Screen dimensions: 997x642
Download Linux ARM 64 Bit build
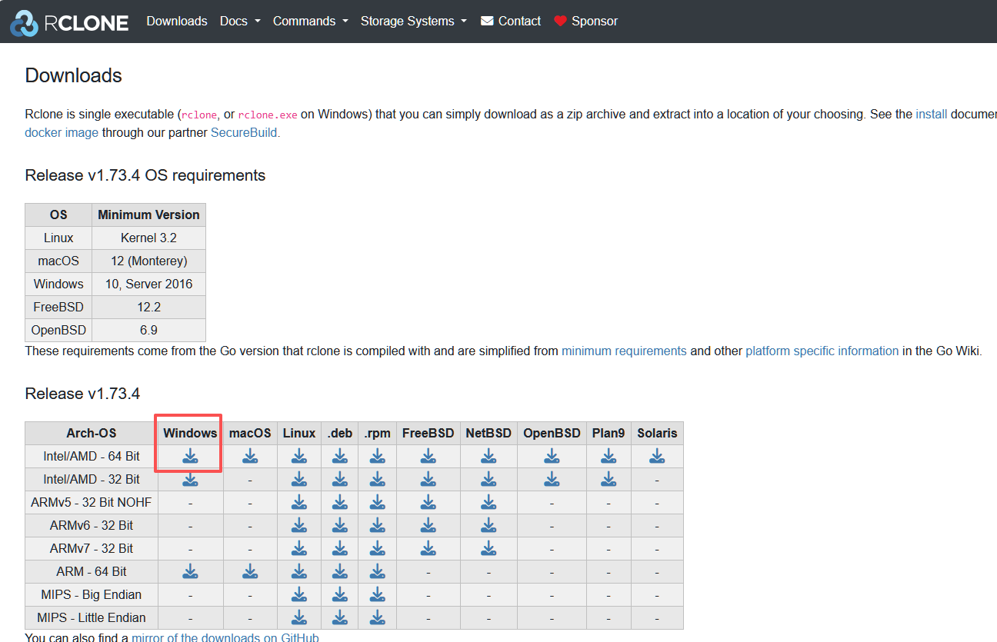[299, 572]
